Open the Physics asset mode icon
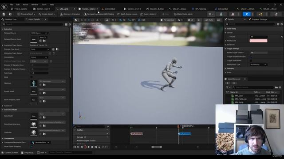284x159 pixels. [276, 14]
